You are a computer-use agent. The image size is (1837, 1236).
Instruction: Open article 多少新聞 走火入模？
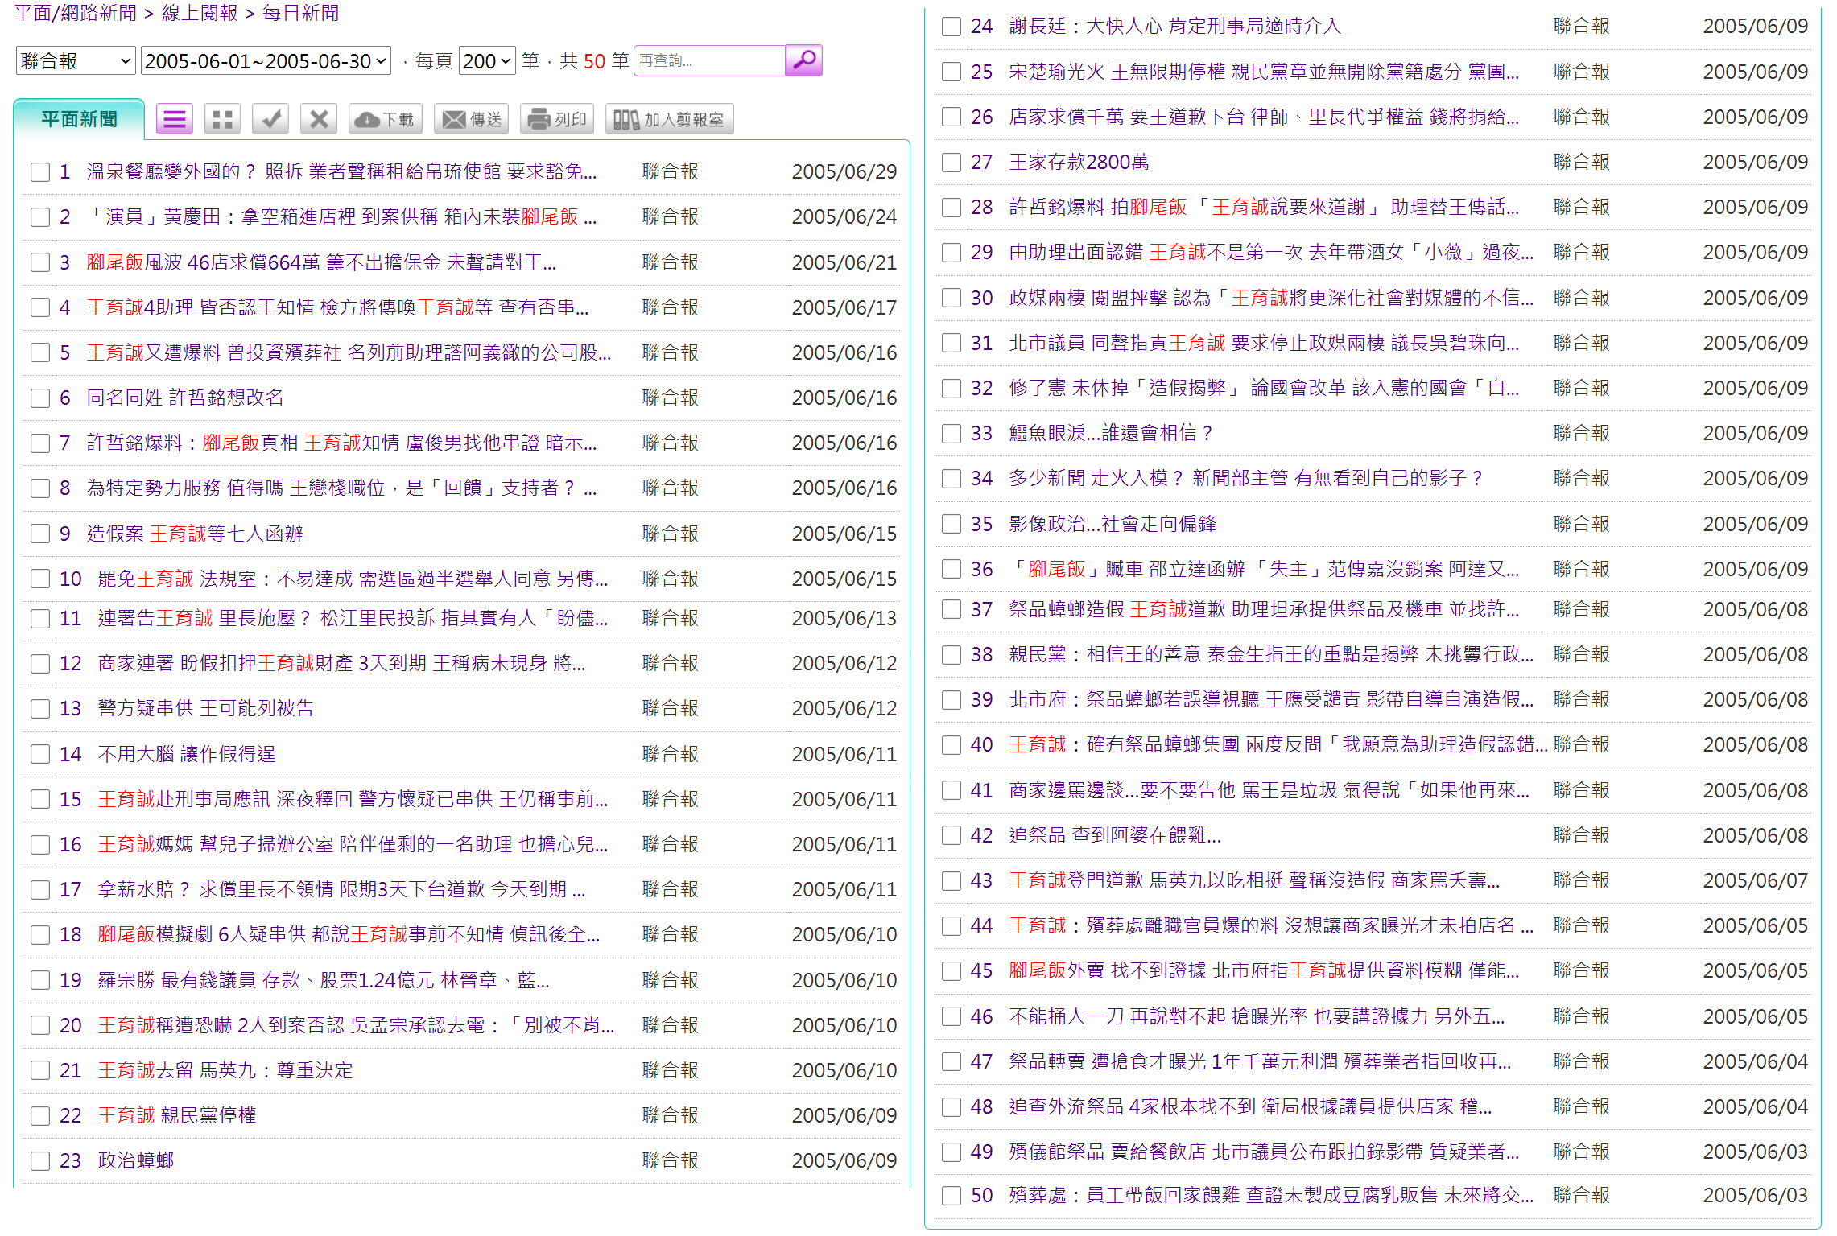point(1247,478)
